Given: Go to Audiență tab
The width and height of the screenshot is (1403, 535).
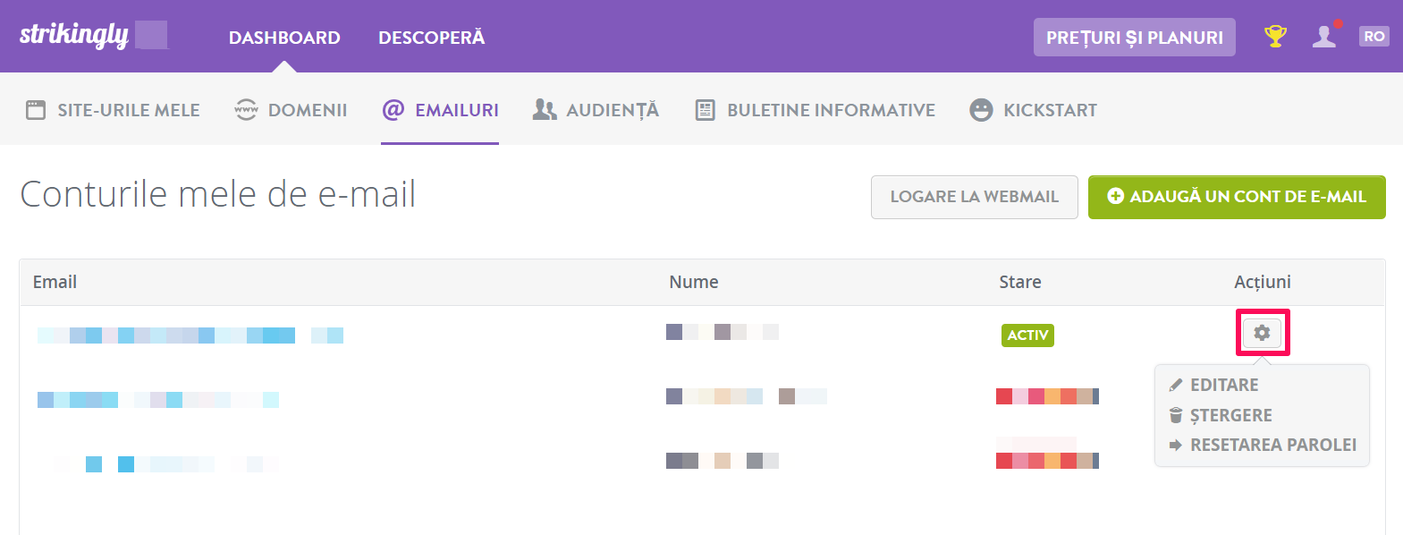Looking at the screenshot, I should click(x=596, y=110).
